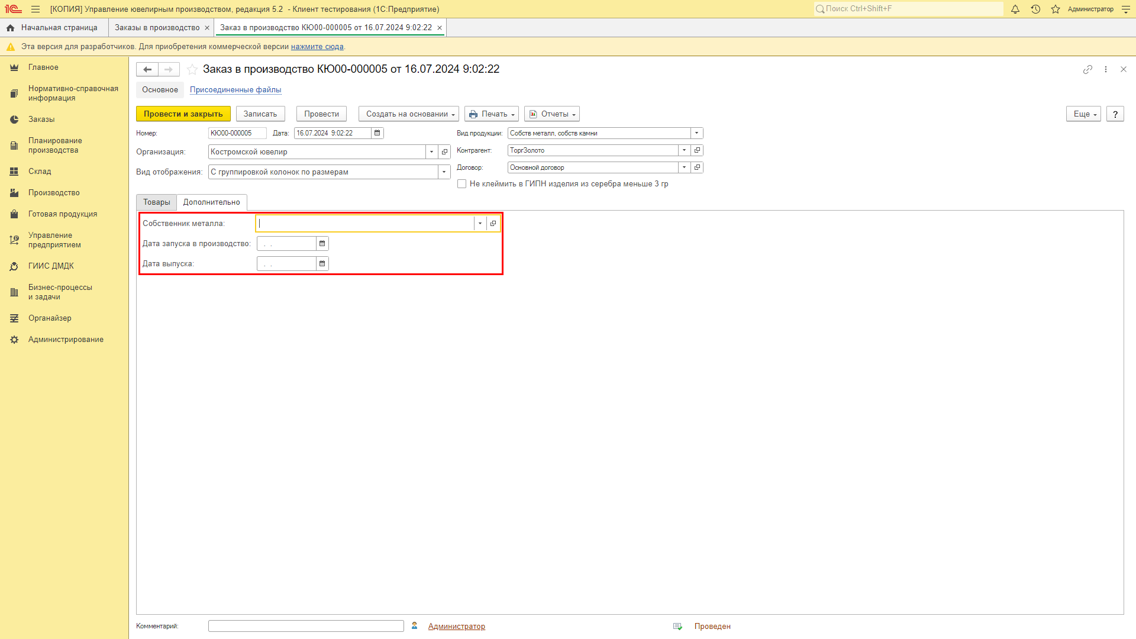The width and height of the screenshot is (1136, 639).
Task: Toggle checkbox Не клеймить в ГИПН
Action: pyautogui.click(x=461, y=184)
